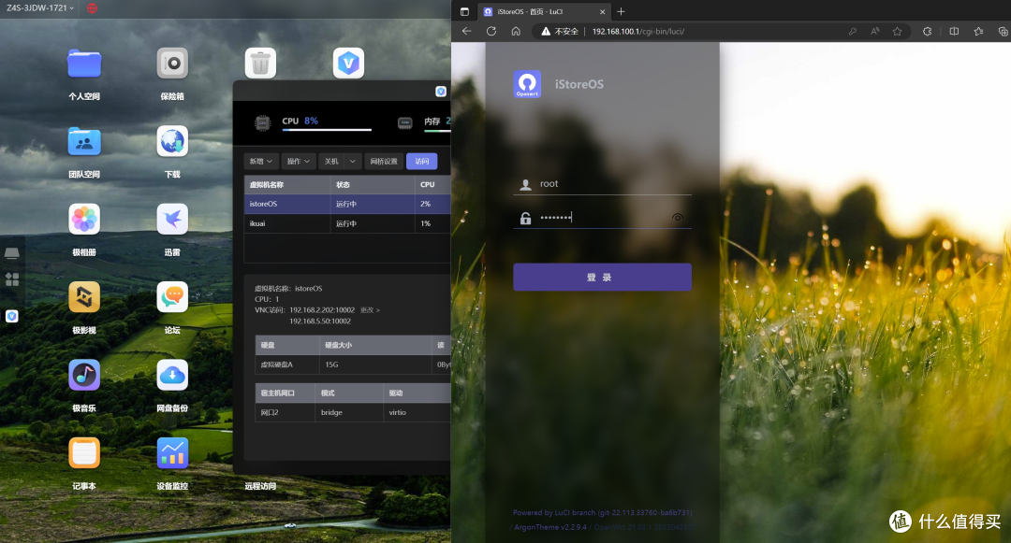Open the browser favorites list
Image resolution: width=1011 pixels, height=543 pixels.
(x=979, y=31)
